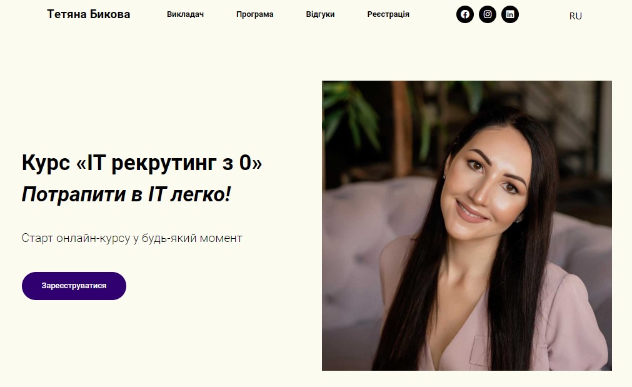Viewport: 632px width, 387px height.
Task: Click the word Бикова in header title
Action: coord(110,14)
